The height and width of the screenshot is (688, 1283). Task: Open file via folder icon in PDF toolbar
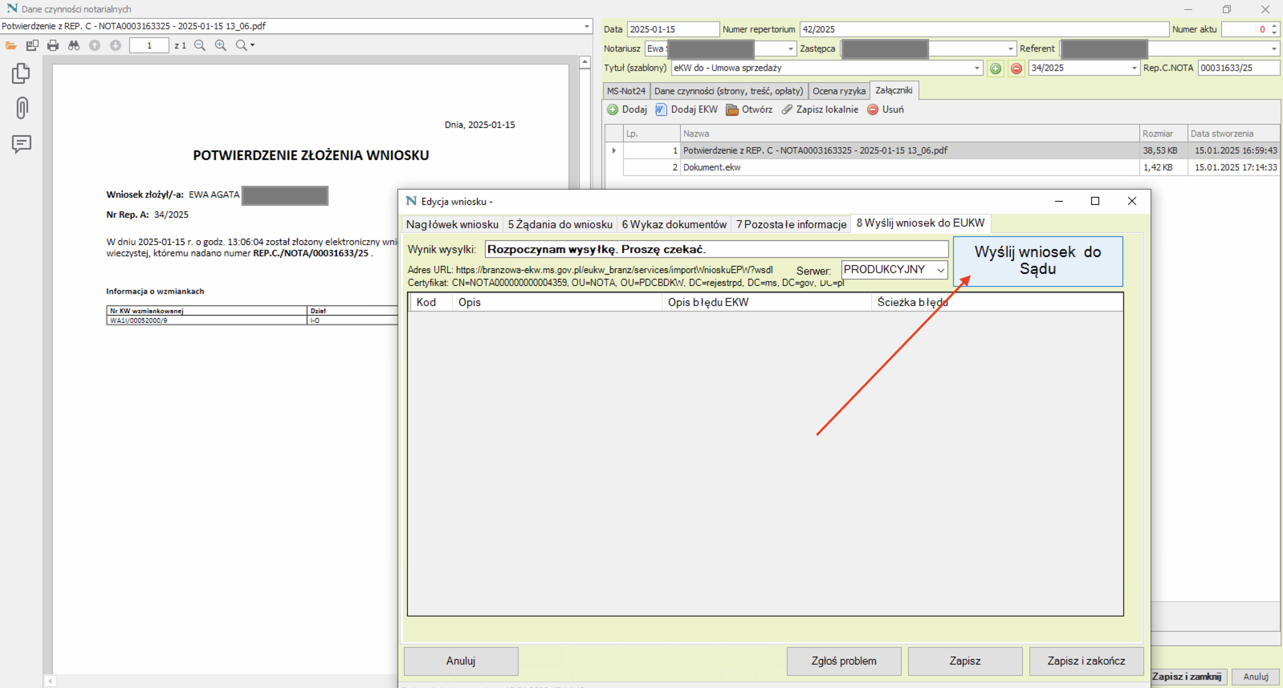[x=11, y=45]
